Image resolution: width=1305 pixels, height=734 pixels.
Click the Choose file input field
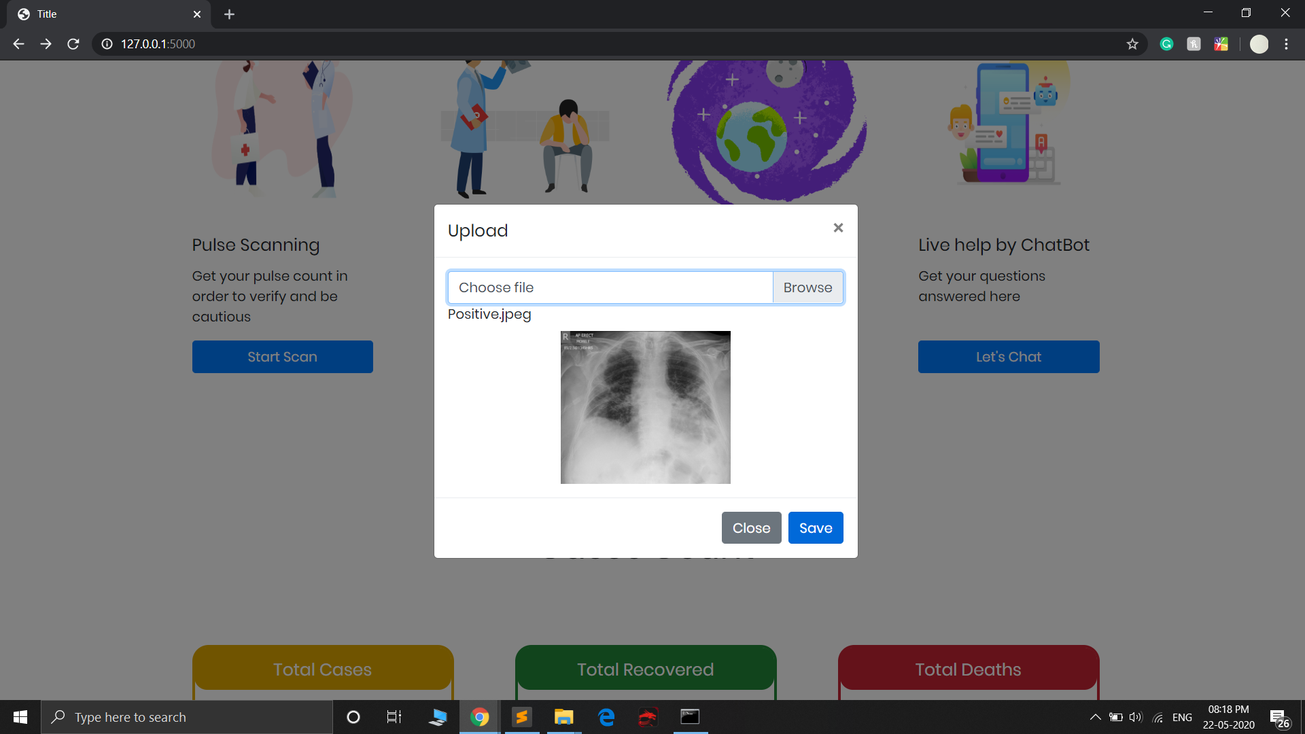pos(610,287)
